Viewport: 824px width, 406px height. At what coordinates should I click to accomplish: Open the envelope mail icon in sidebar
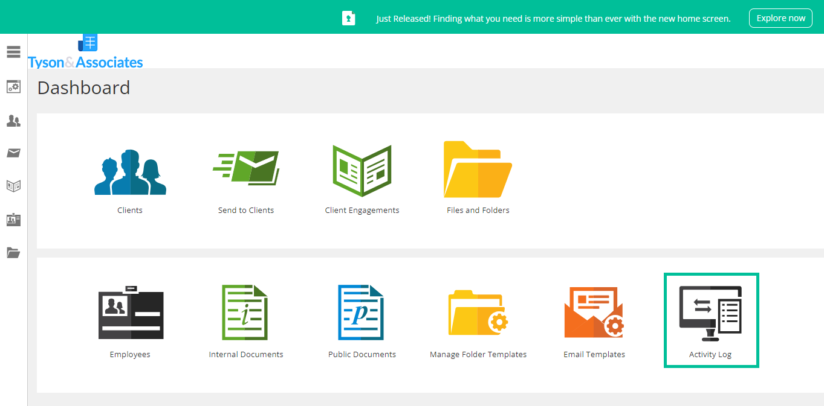point(13,153)
